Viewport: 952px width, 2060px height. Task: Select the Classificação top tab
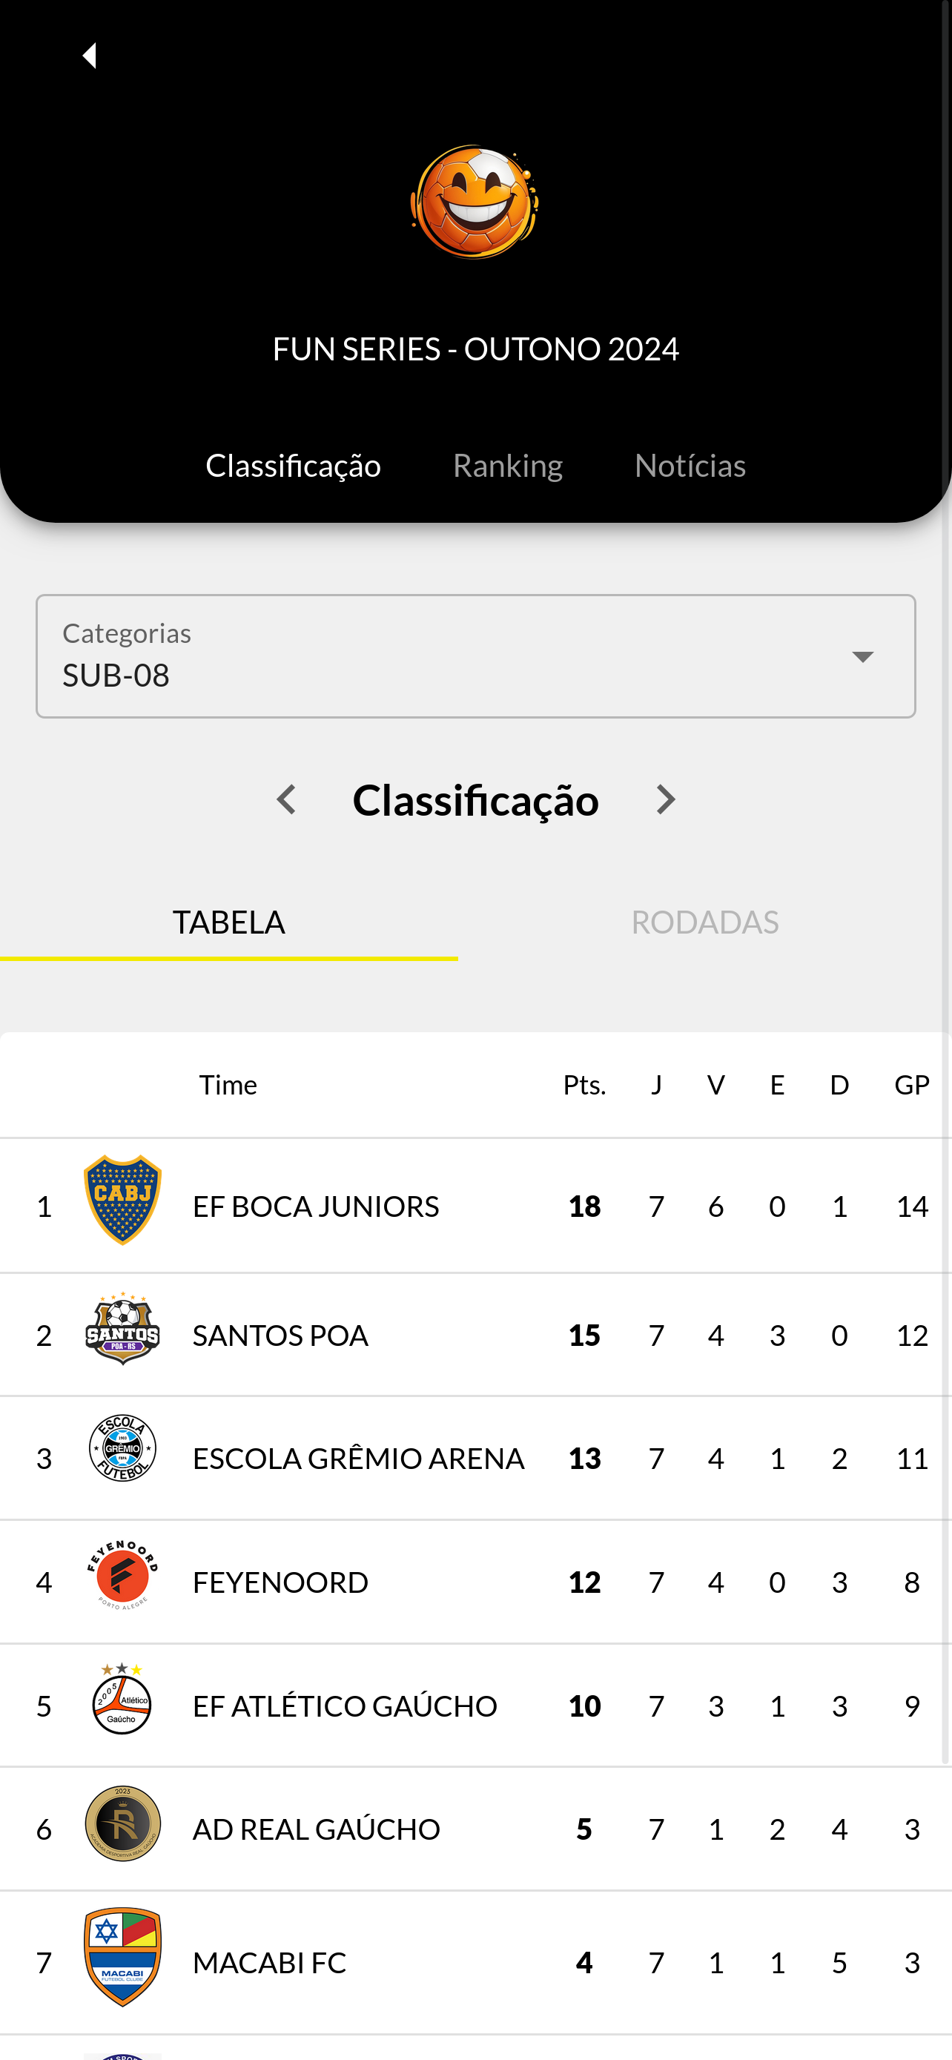[293, 466]
